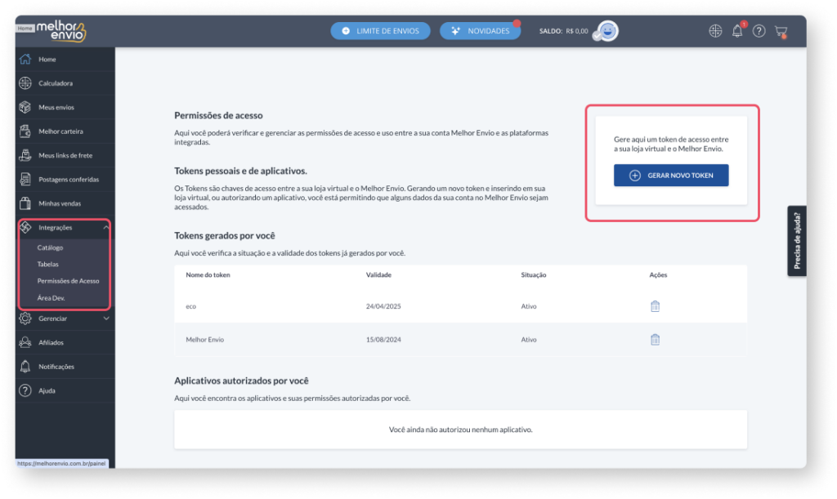Collapse the Integrações sidebar section
Image resolution: width=837 pixels, height=499 pixels.
pos(106,227)
